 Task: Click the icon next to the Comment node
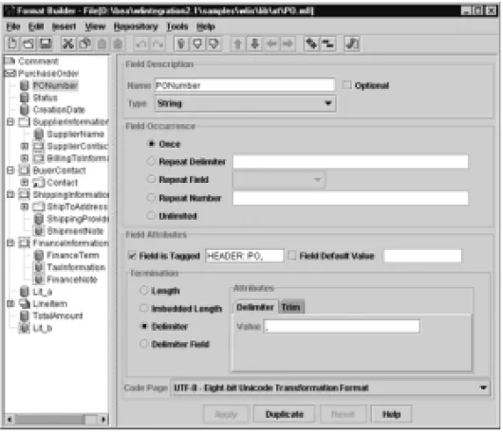pos(10,61)
